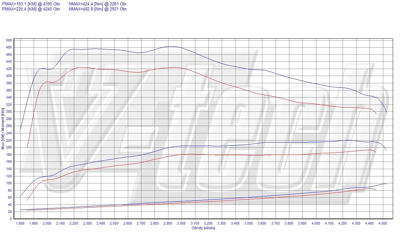Viewport: 401px width, 235px height.
Task: Select the 300 value on the Moc/Moment axis
Action: tap(9, 112)
